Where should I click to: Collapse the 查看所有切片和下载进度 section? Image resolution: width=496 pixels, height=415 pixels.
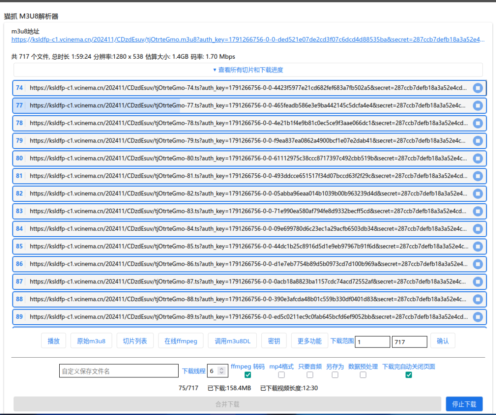[248, 70]
